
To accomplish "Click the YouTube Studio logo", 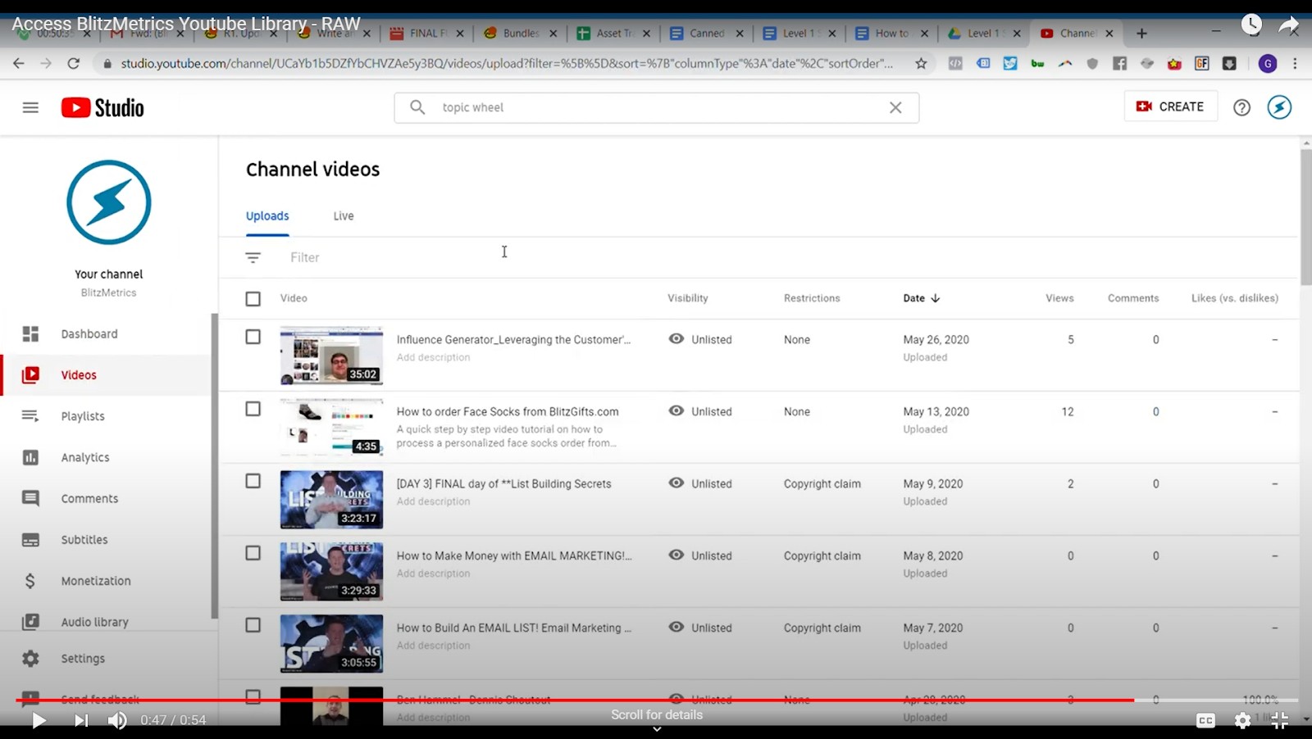I will [x=102, y=107].
